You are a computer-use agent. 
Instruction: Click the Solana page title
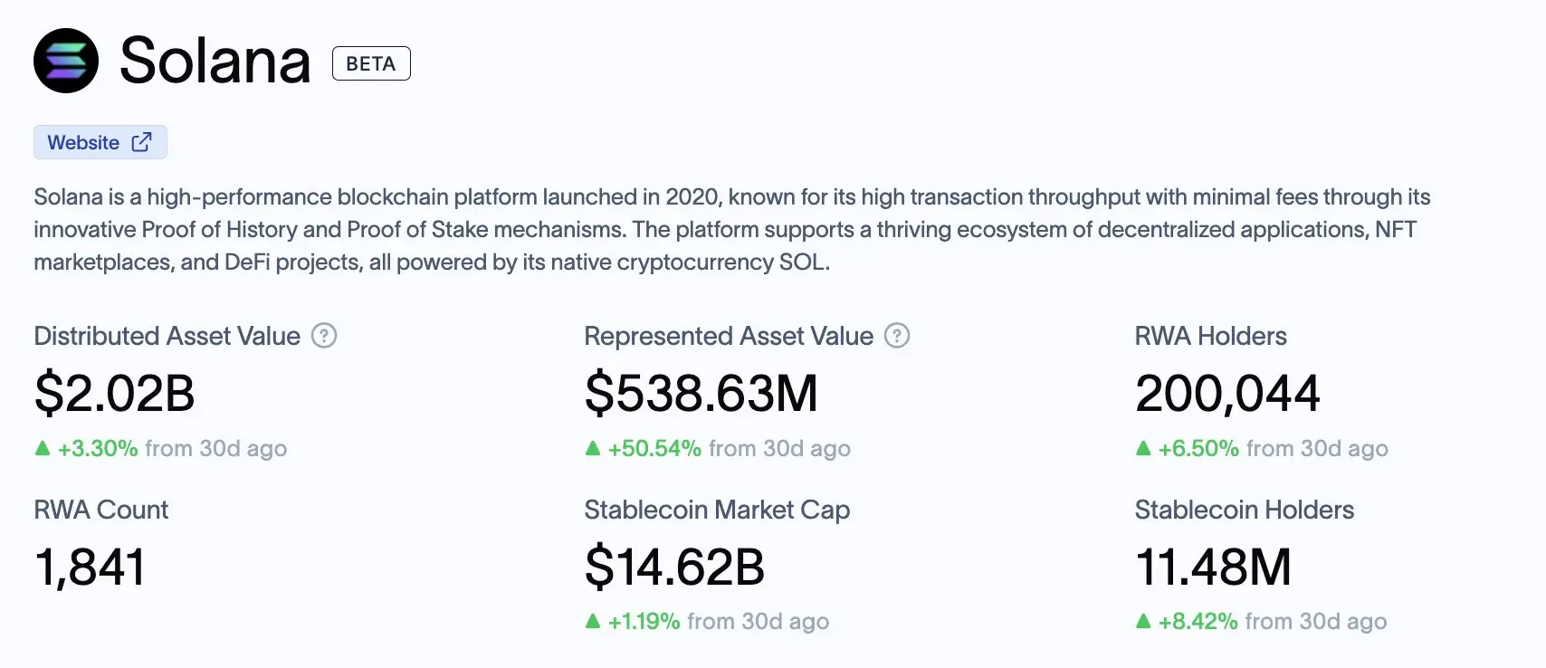[x=215, y=61]
